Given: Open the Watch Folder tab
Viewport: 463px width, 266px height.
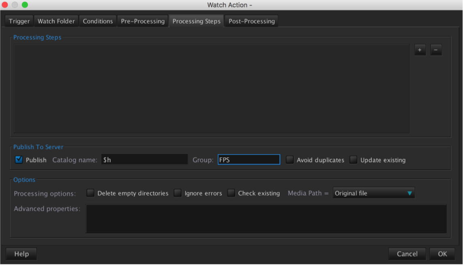Looking at the screenshot, I should (x=56, y=21).
